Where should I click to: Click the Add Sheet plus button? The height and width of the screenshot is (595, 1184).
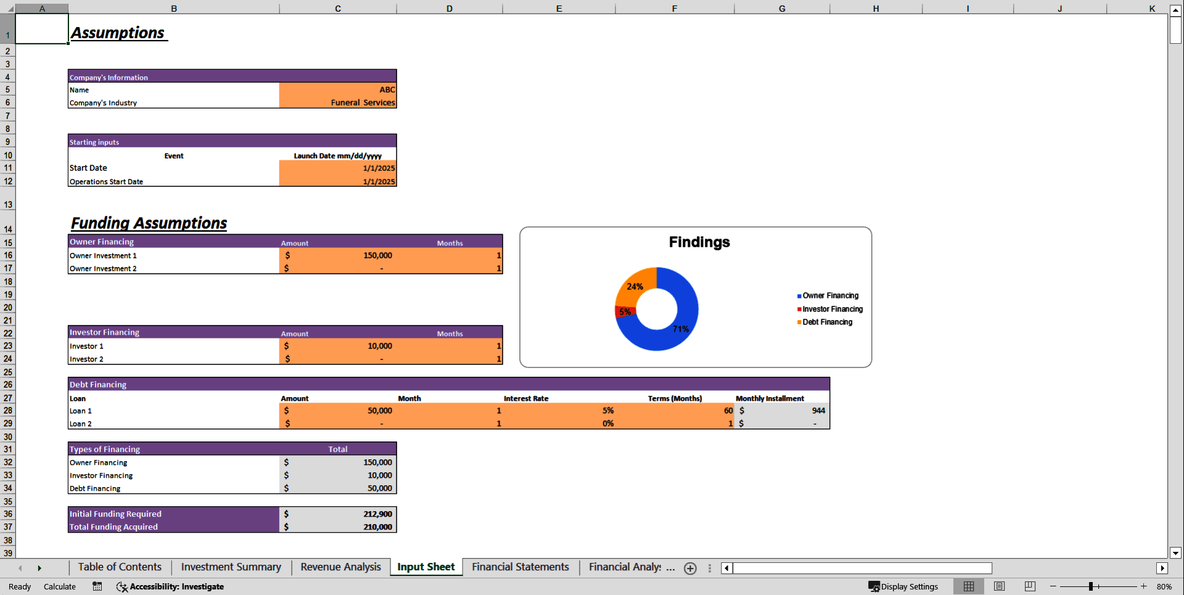[690, 568]
